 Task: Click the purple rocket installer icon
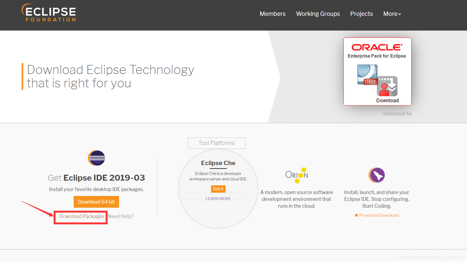pos(377,175)
